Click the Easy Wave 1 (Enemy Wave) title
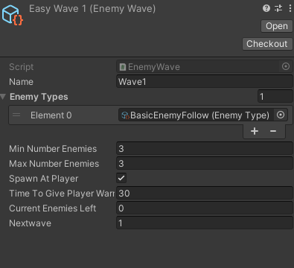Viewport: 294px width, 268px height. (92, 9)
